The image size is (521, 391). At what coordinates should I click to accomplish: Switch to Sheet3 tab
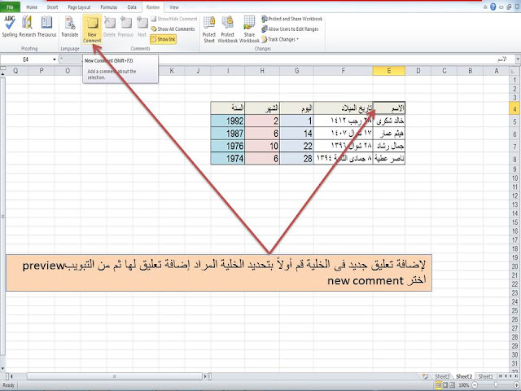[x=442, y=376]
